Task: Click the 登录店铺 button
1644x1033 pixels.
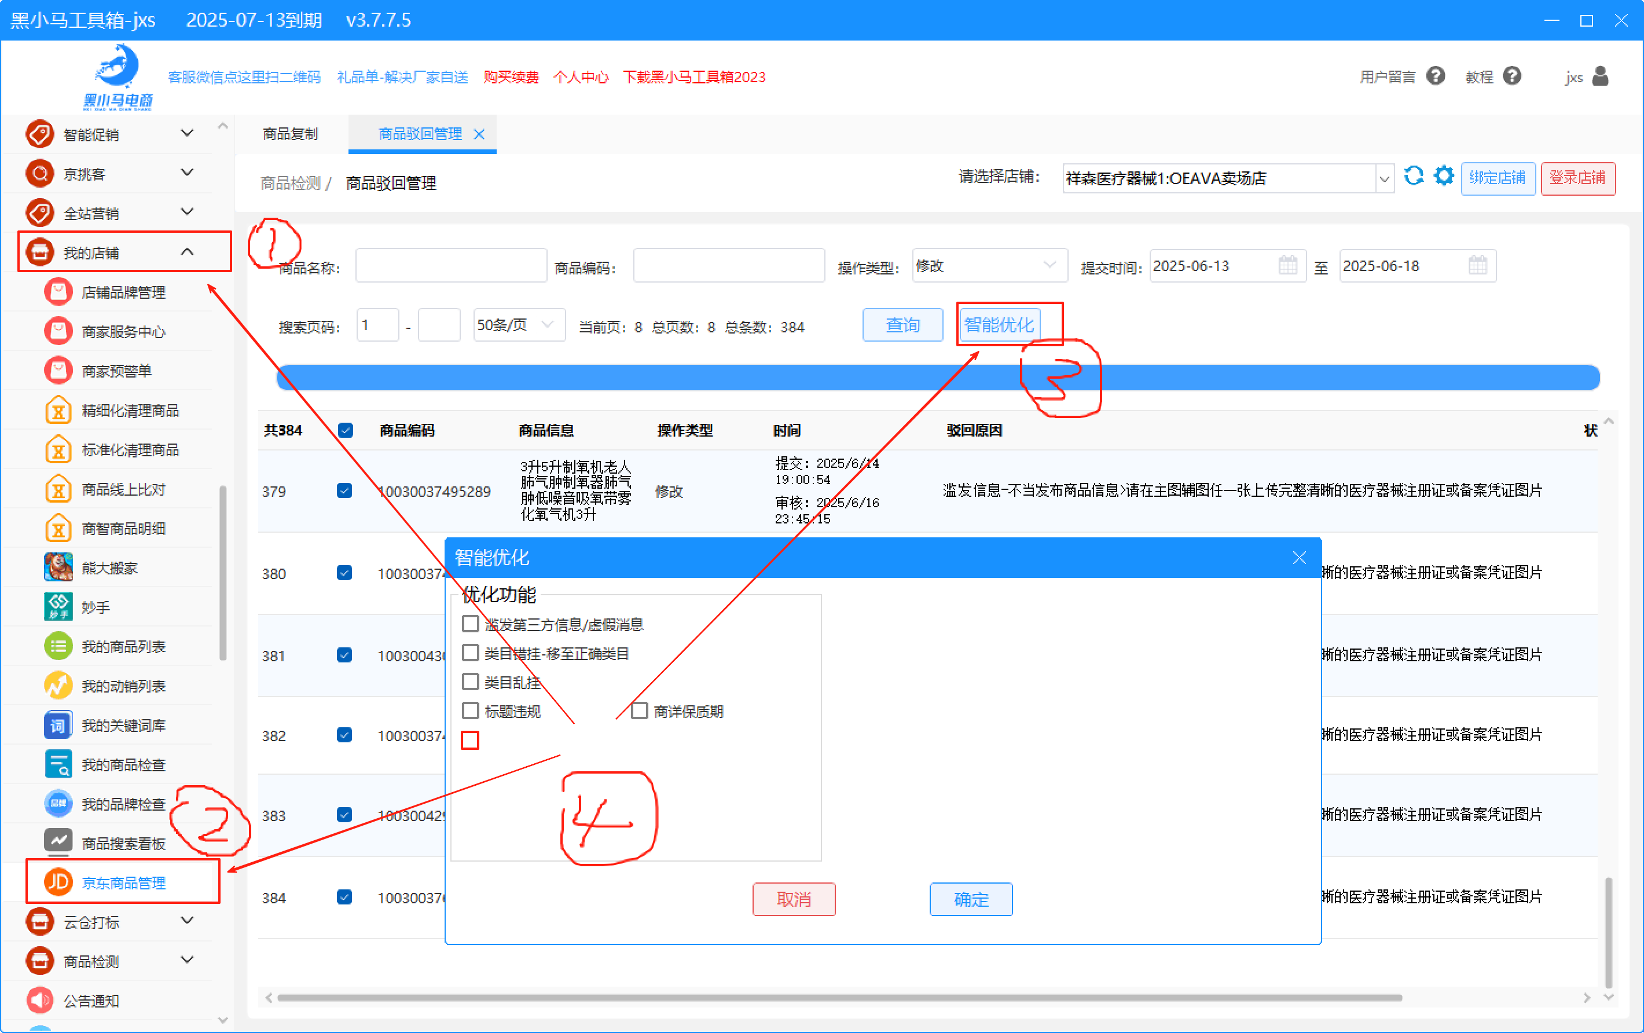Action: pyautogui.click(x=1577, y=178)
